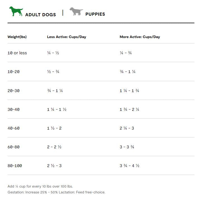This screenshot has height=199, width=200.
Task: Click the Gestation and Lactation note
Action: pos(57,192)
